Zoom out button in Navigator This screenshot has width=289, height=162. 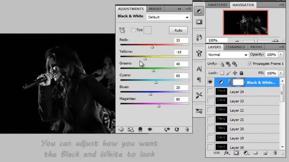237,41
